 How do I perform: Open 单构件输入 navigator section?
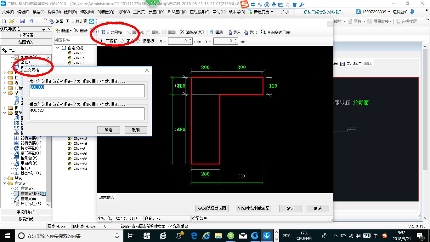point(26,212)
